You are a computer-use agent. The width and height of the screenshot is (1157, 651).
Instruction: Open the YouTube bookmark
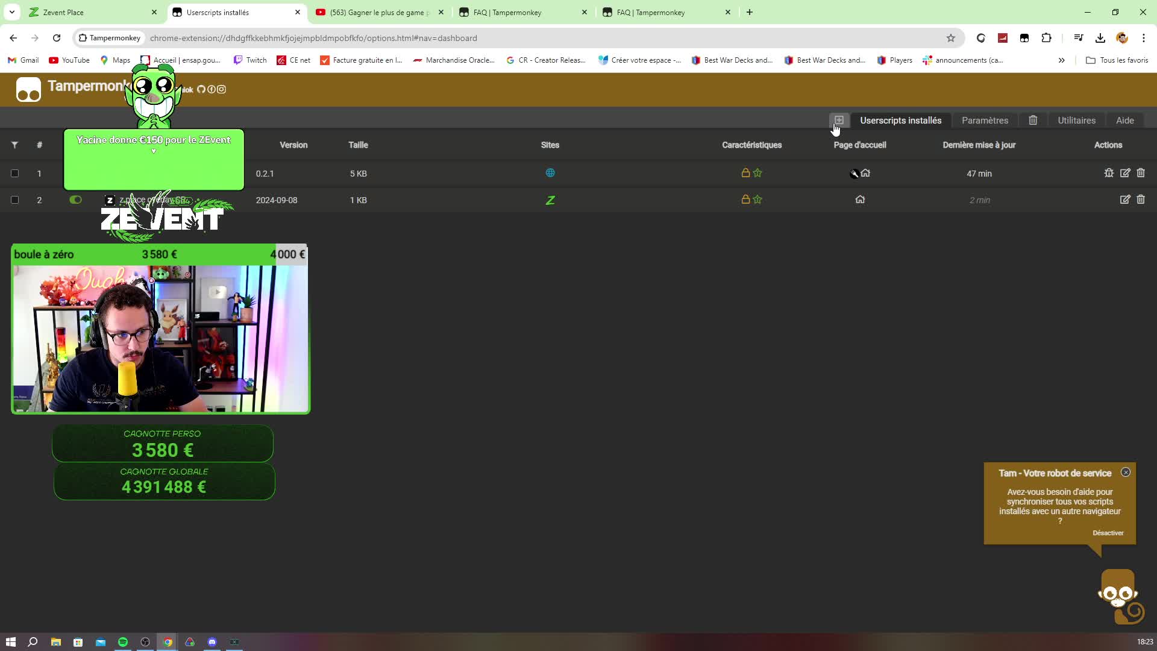69,60
